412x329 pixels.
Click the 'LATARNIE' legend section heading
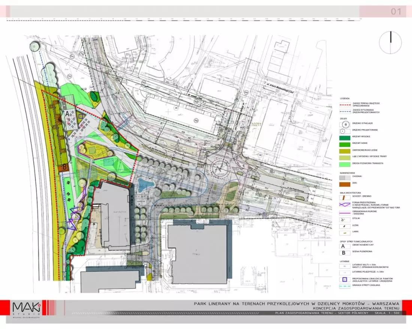(345, 261)
